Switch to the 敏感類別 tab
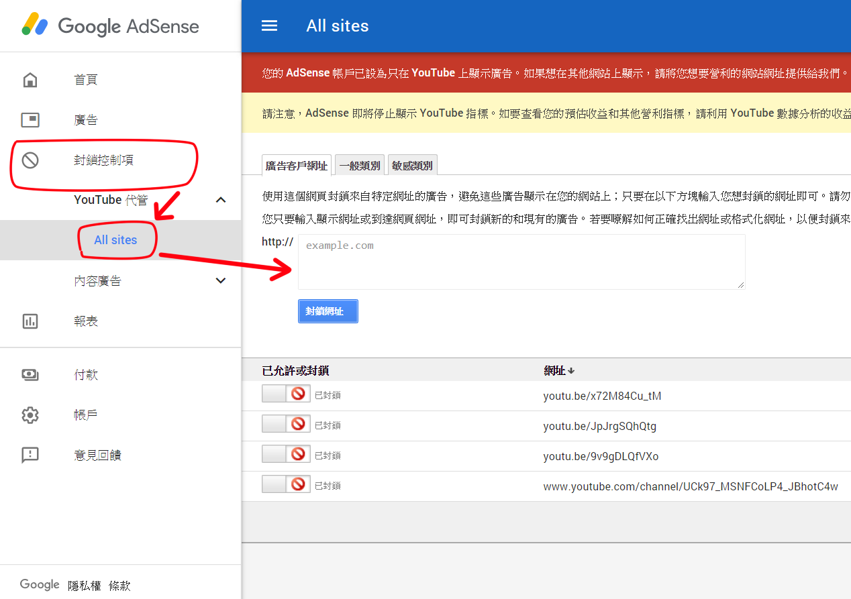This screenshot has width=851, height=599. tap(413, 166)
